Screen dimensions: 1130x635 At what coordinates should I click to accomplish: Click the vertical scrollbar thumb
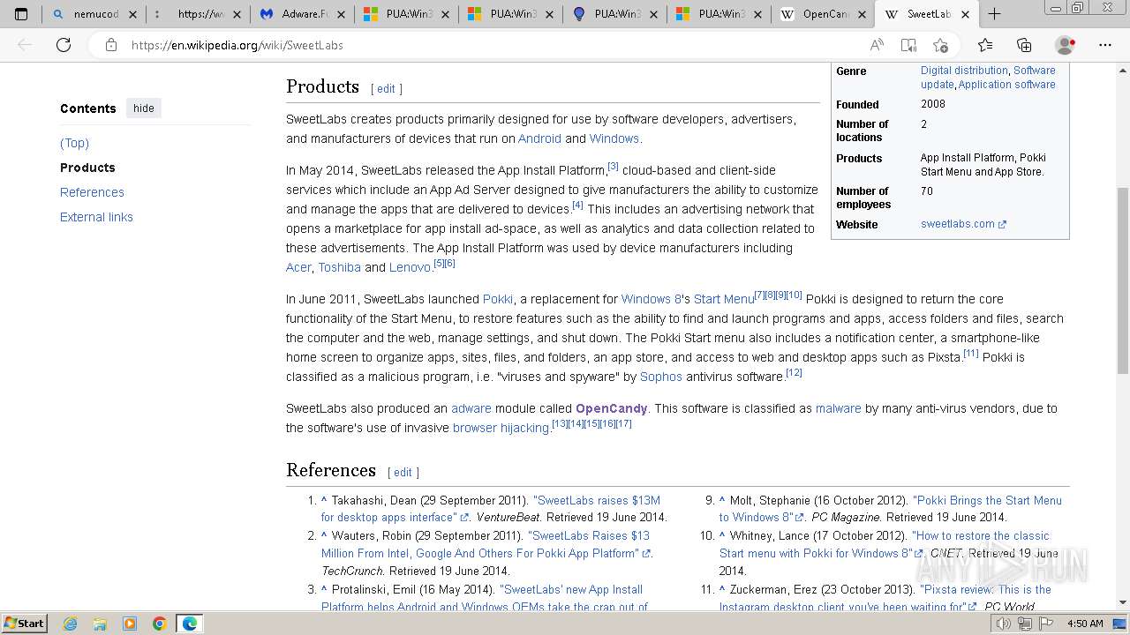point(1123,280)
